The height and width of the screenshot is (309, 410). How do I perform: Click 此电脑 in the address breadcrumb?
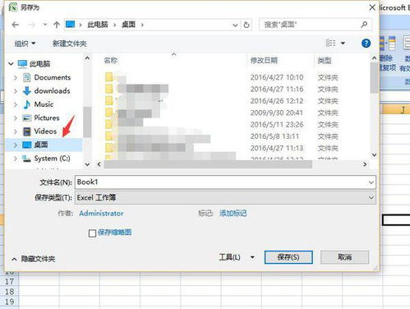(98, 25)
